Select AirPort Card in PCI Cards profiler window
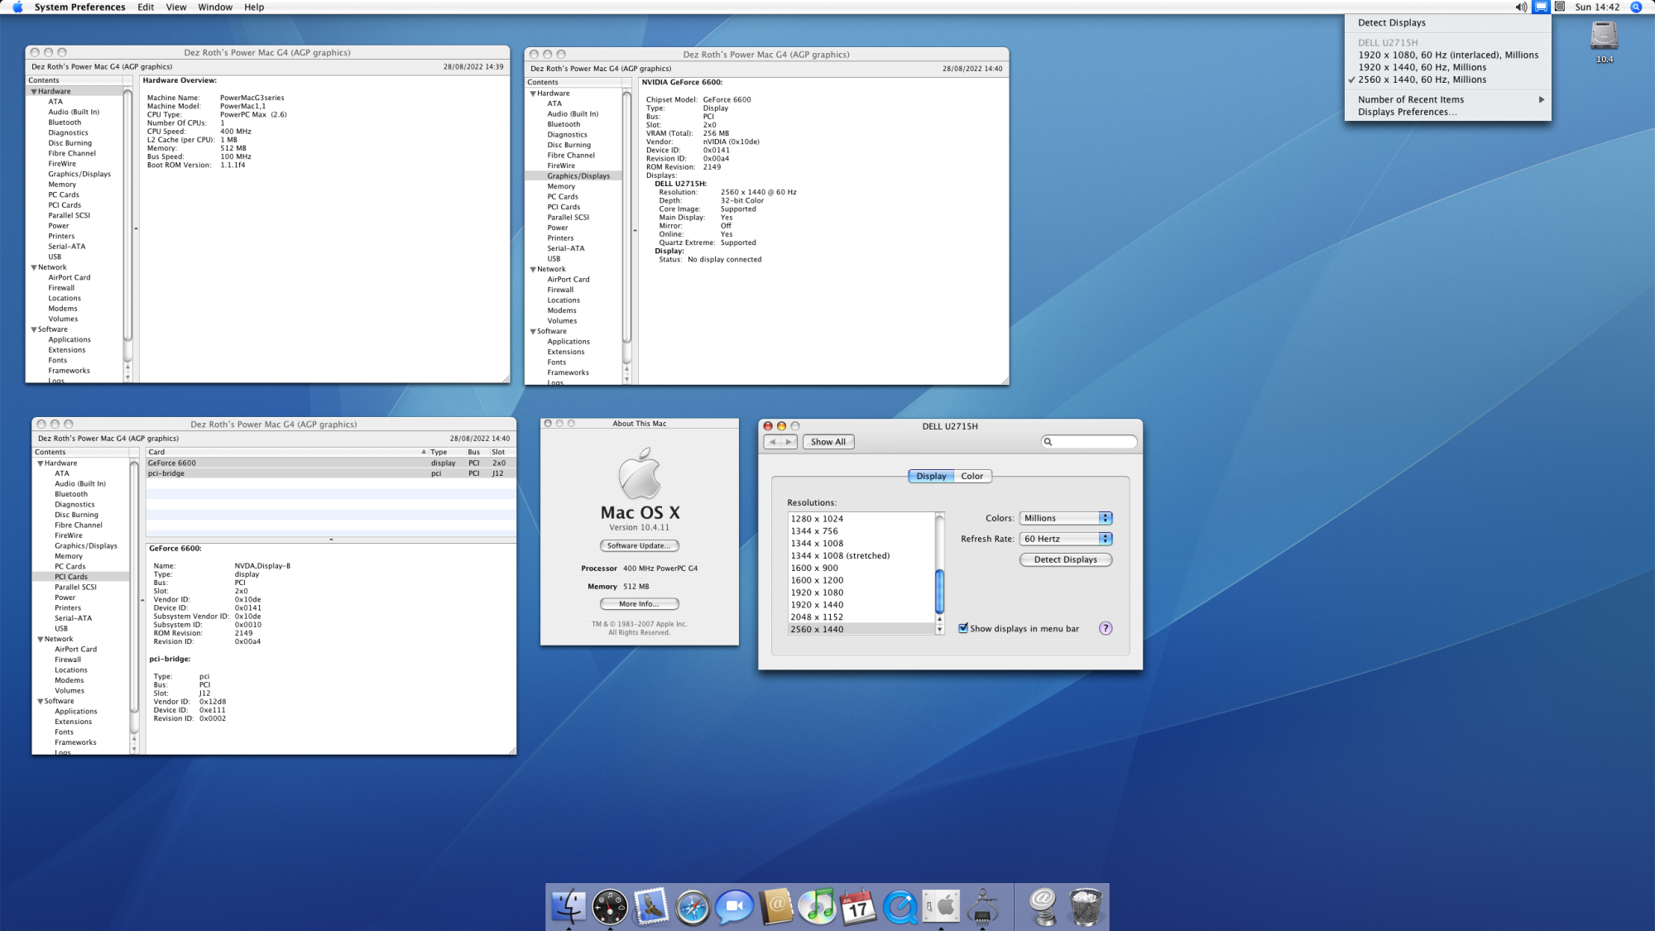This screenshot has width=1655, height=931. click(75, 650)
